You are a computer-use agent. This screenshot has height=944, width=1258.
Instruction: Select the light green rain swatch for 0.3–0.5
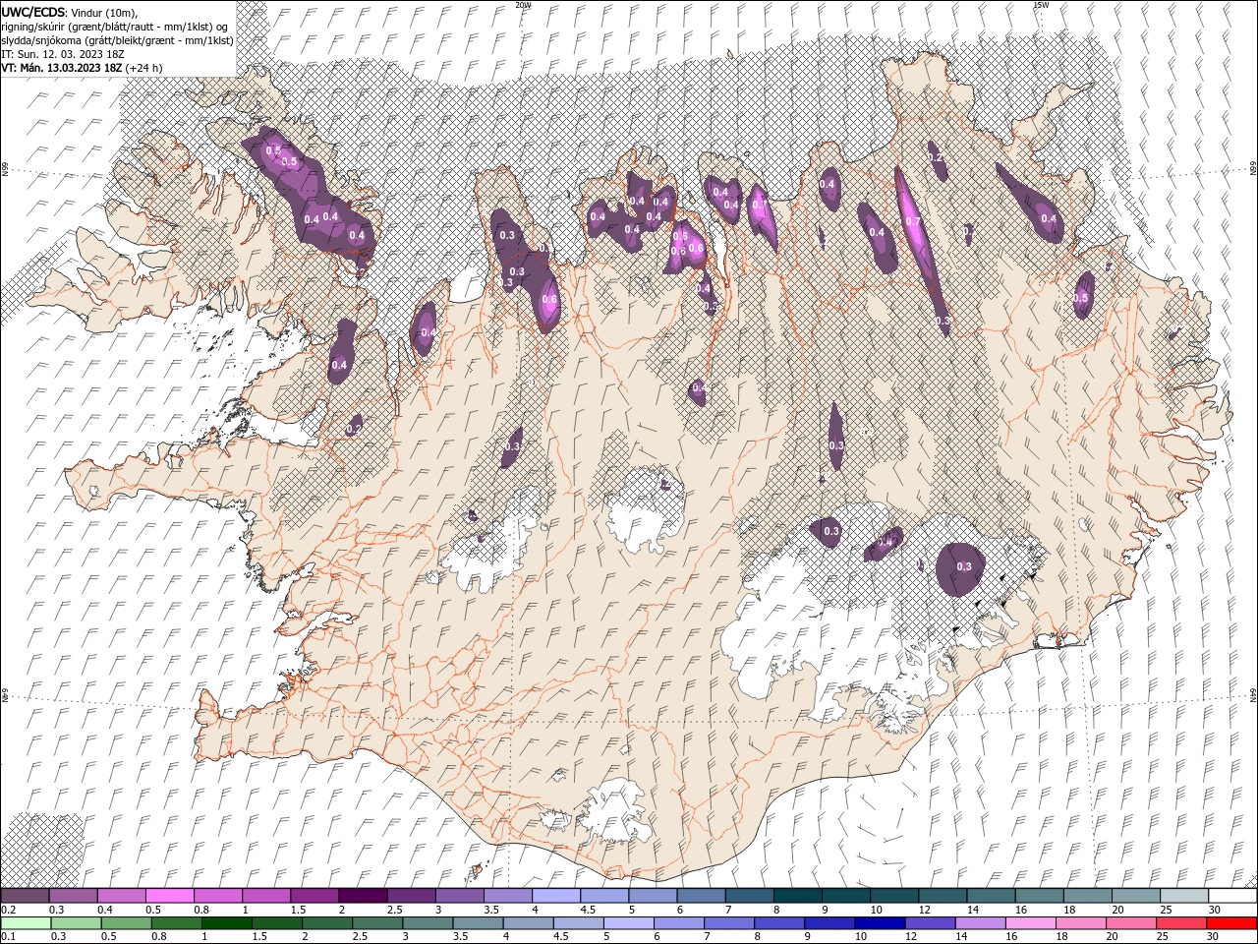pyautogui.click(x=76, y=923)
